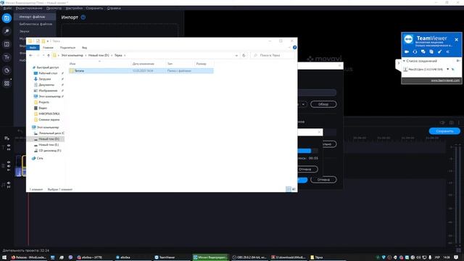The width and height of the screenshot is (464, 261).
Task: Switch Explorer to details view icon
Action: click(x=289, y=189)
